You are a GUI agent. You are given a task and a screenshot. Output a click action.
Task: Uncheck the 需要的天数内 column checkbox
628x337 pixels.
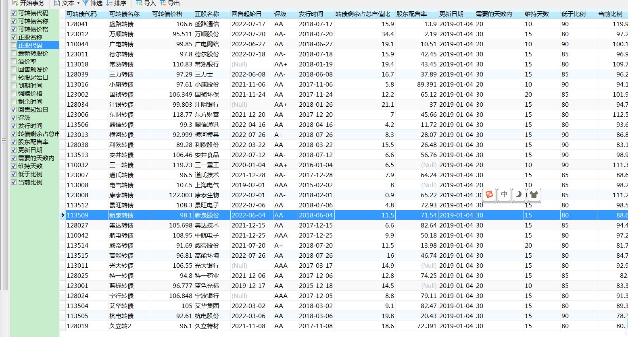pos(14,158)
